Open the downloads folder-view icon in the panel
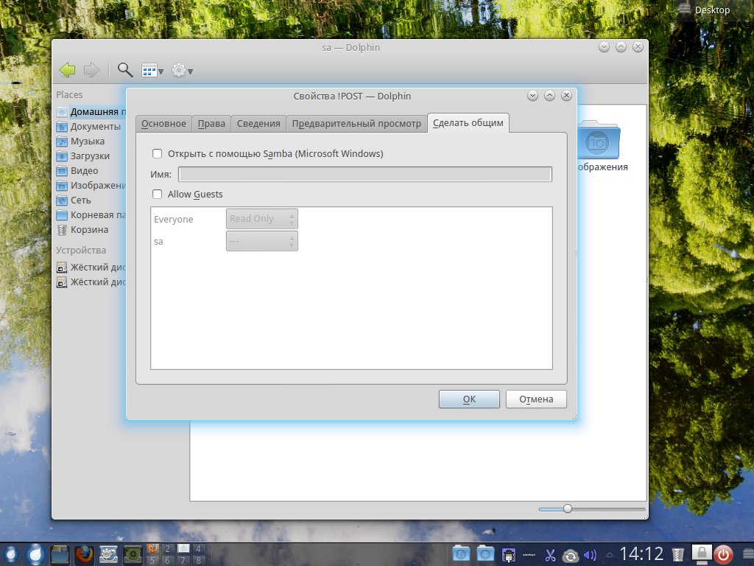This screenshot has width=754, height=566. (485, 554)
